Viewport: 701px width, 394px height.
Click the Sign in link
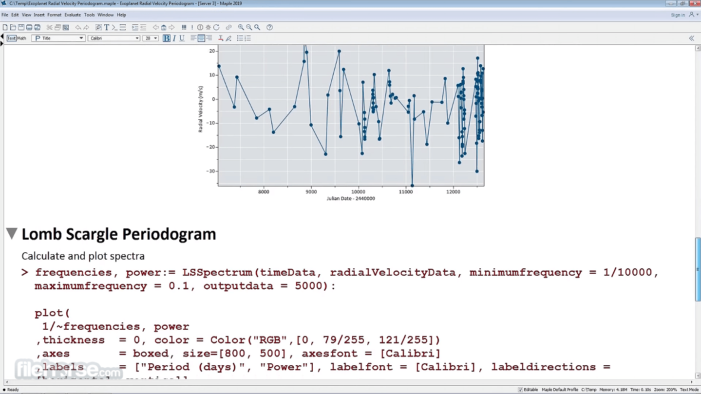tap(678, 15)
